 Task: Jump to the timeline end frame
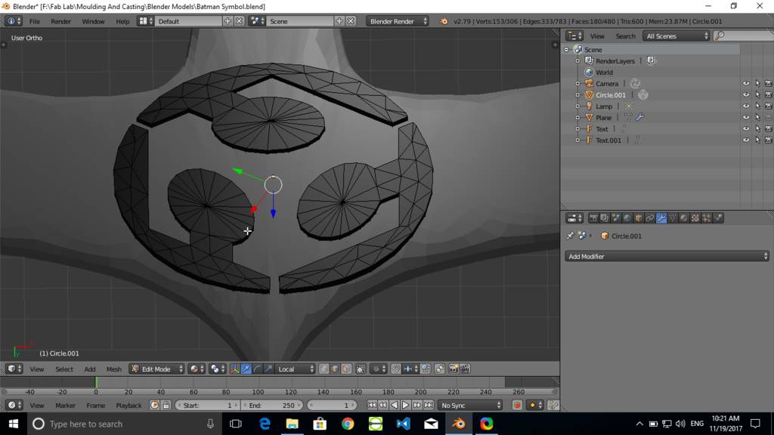pyautogui.click(x=427, y=406)
